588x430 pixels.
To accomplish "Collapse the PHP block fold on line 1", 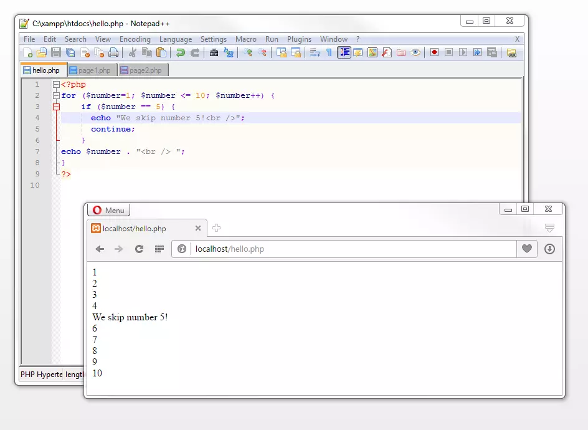I will [x=57, y=84].
